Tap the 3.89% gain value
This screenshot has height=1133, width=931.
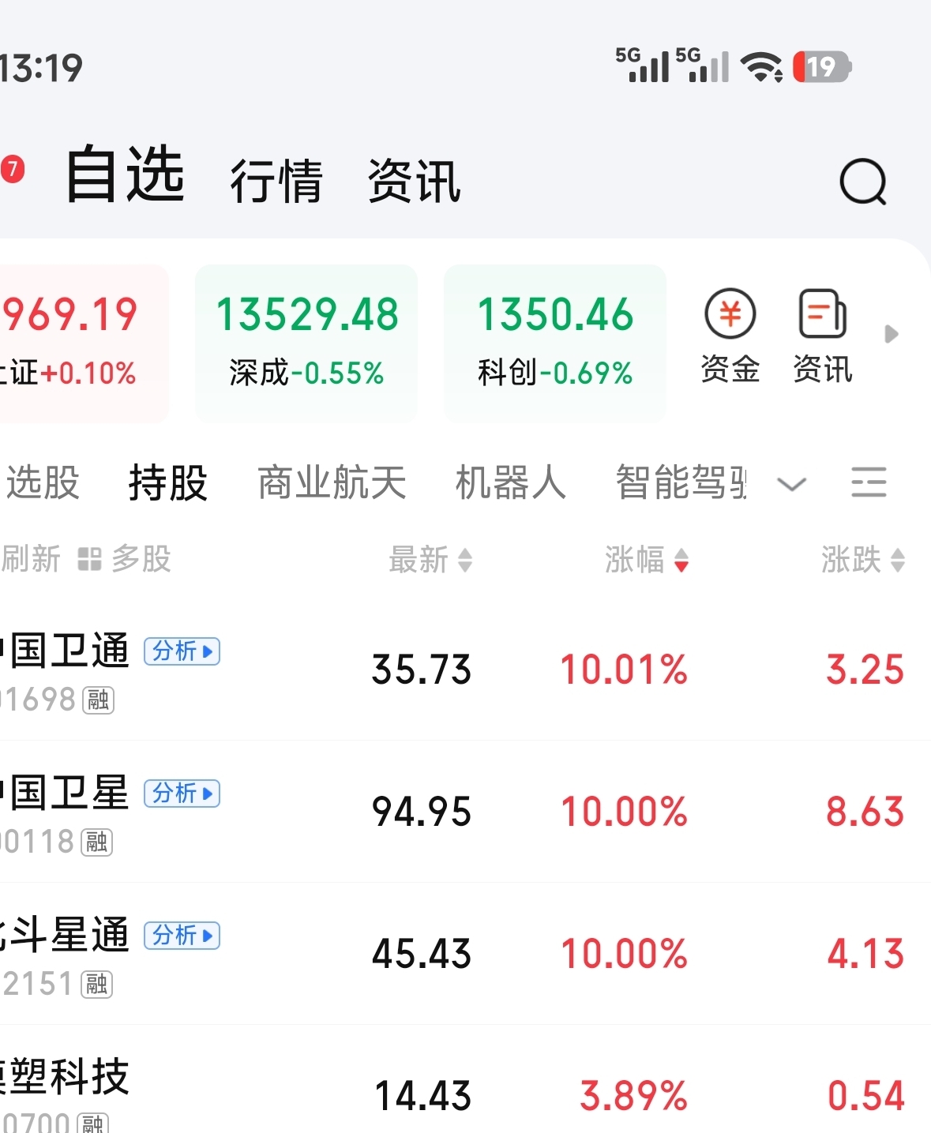click(x=634, y=1096)
